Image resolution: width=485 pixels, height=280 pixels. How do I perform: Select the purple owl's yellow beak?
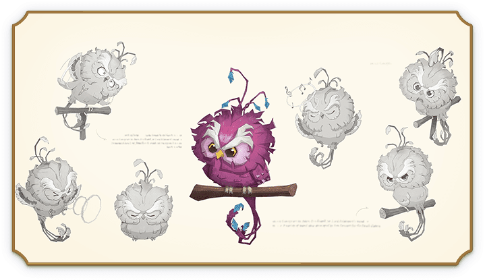220,154
